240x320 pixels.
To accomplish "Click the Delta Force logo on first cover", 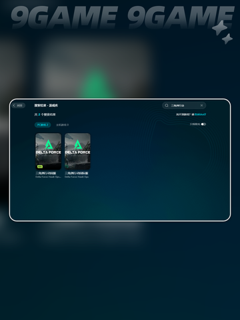I will coord(49,147).
